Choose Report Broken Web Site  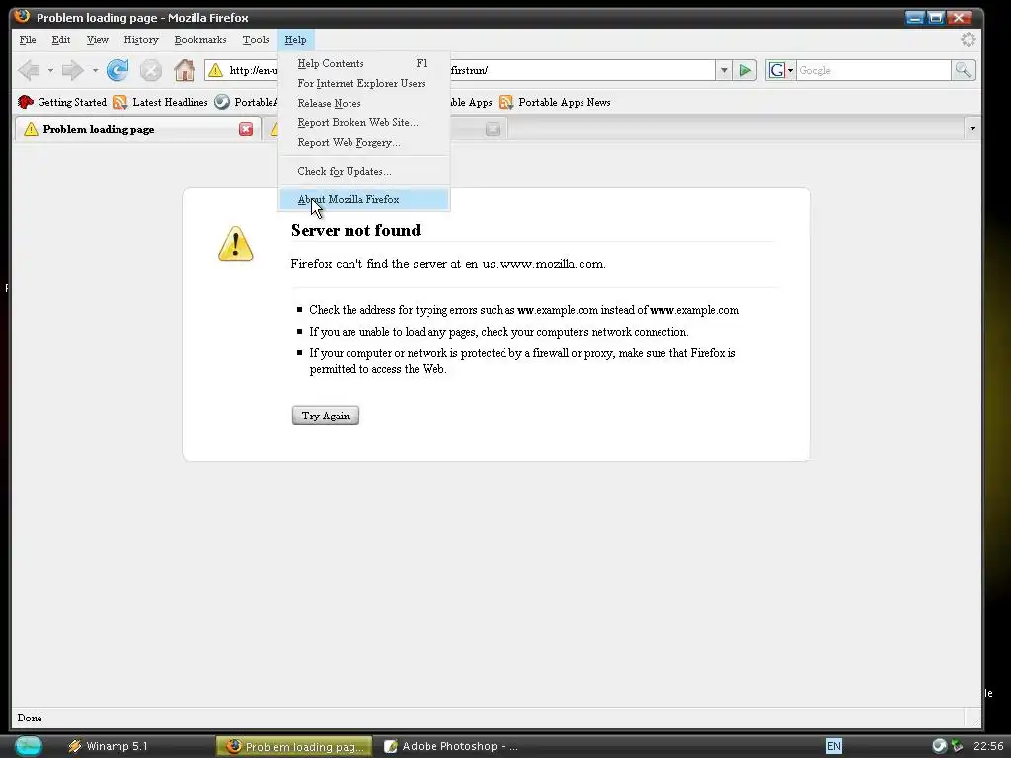point(363,122)
